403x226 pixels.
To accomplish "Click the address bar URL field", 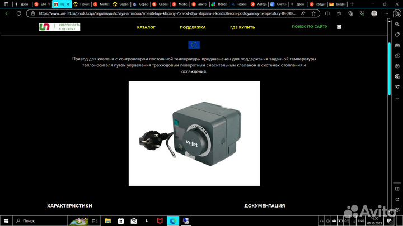I will (x=167, y=13).
